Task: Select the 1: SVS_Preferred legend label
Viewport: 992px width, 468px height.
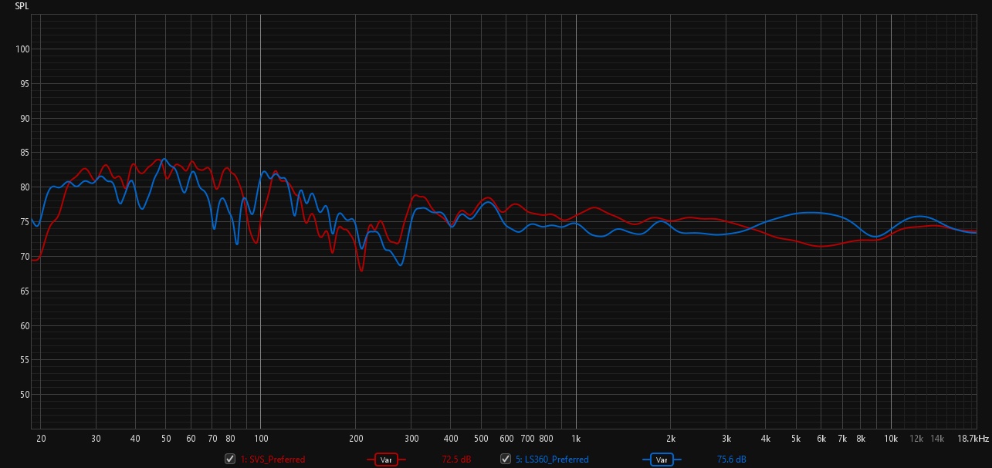Action: (273, 460)
